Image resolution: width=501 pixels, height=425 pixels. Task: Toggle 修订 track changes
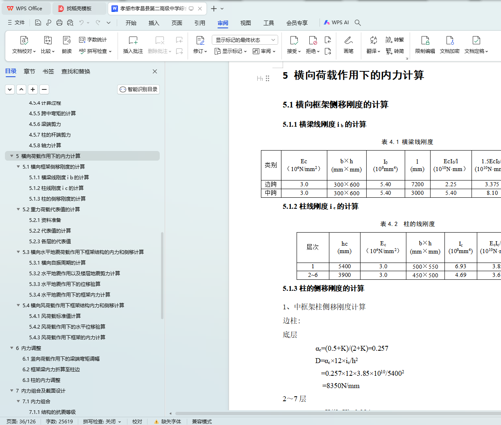pos(200,45)
